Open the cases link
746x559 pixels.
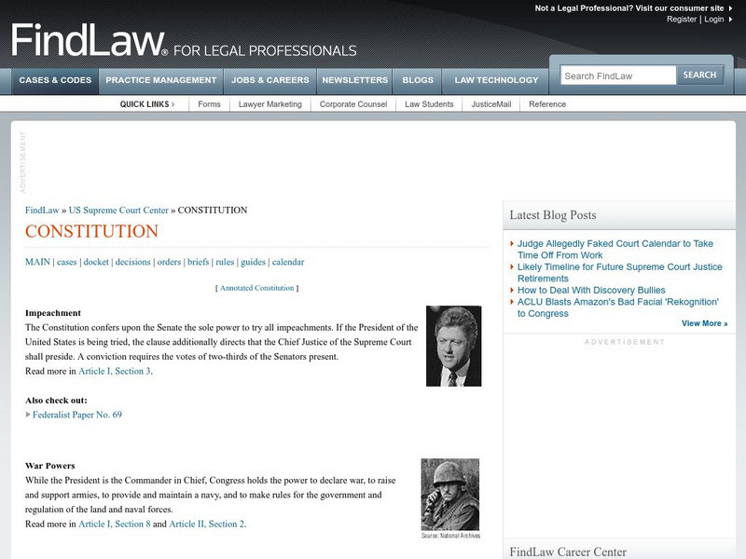tap(66, 262)
